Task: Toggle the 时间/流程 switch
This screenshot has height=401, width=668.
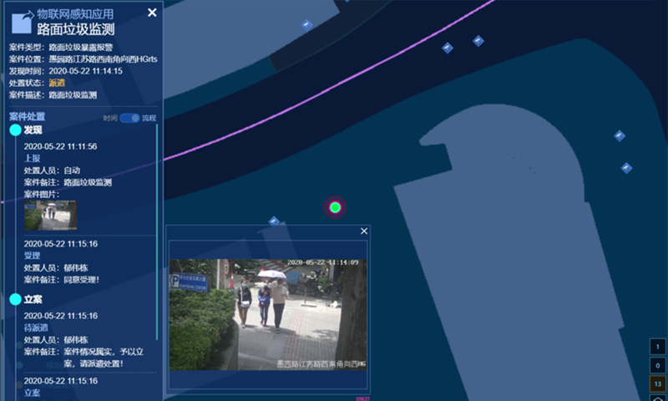Action: coord(129,119)
